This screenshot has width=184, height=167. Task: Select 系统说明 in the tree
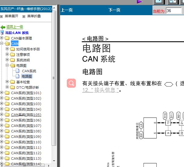pos(23,60)
